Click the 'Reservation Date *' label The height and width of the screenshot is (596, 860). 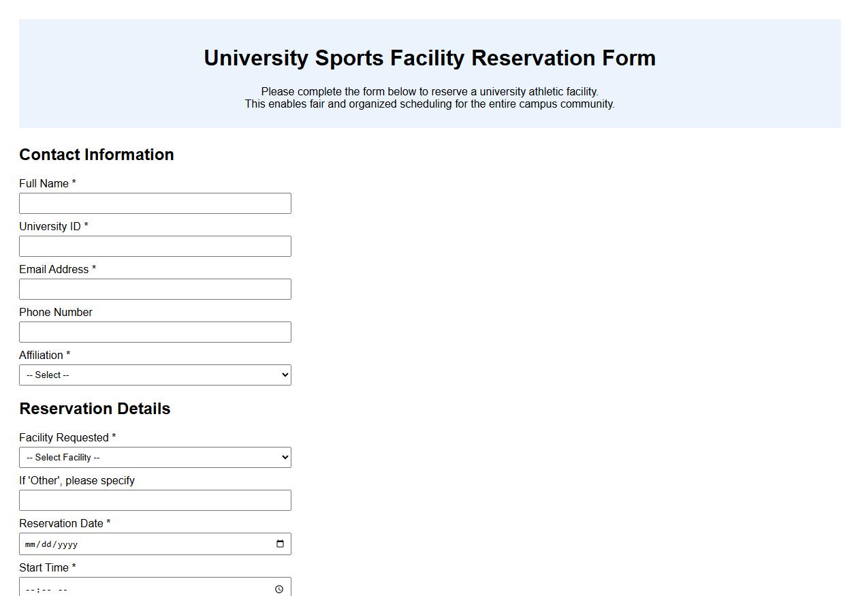(65, 523)
